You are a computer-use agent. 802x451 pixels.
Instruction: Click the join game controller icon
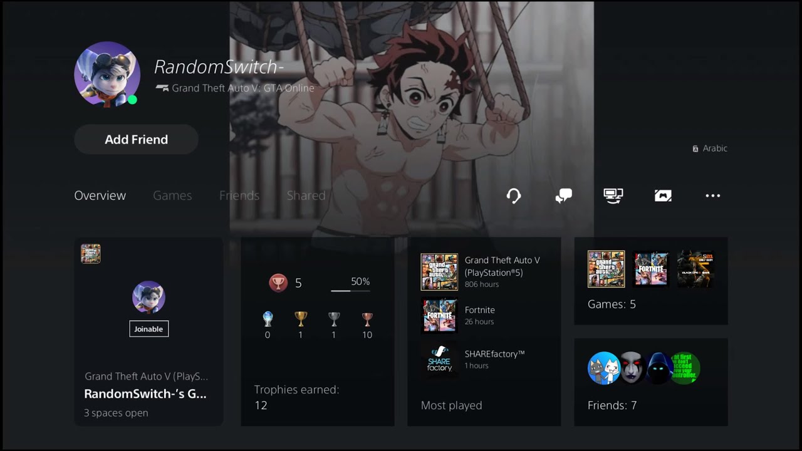[663, 196]
